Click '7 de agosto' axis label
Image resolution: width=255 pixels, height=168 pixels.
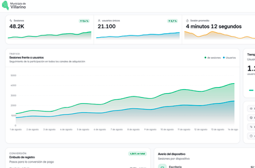click(117, 129)
